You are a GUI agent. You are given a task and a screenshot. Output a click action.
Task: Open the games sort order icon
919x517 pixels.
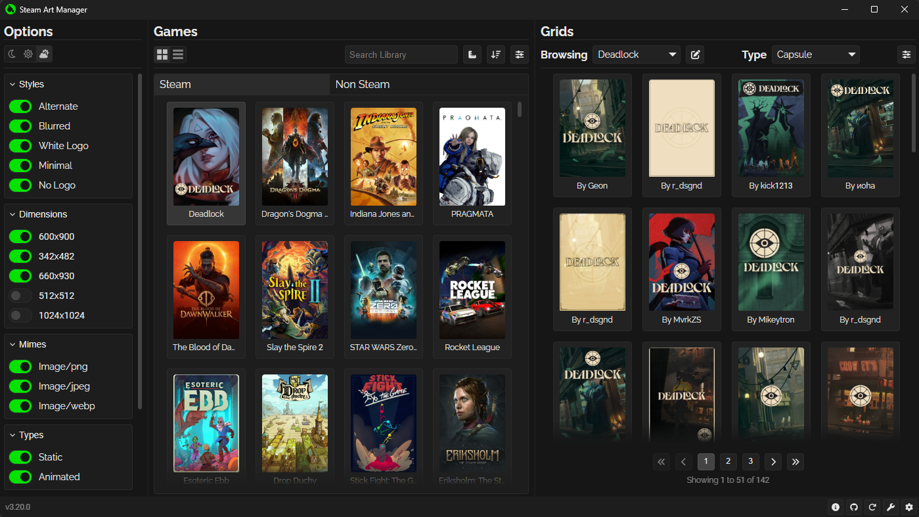tap(496, 55)
